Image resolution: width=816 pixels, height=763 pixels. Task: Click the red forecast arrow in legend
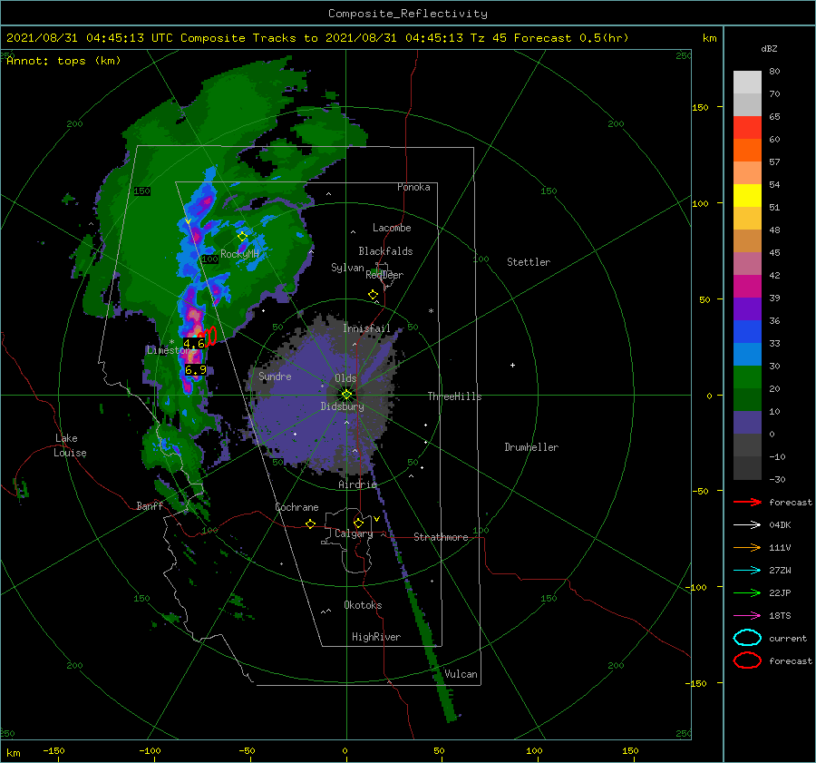tap(747, 502)
